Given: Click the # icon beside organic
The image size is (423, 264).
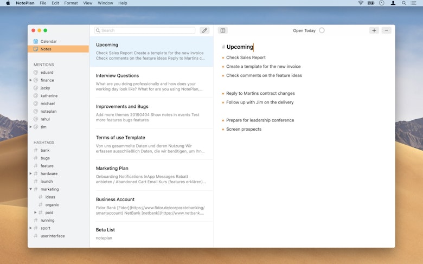Looking at the screenshot, I should pos(41,205).
